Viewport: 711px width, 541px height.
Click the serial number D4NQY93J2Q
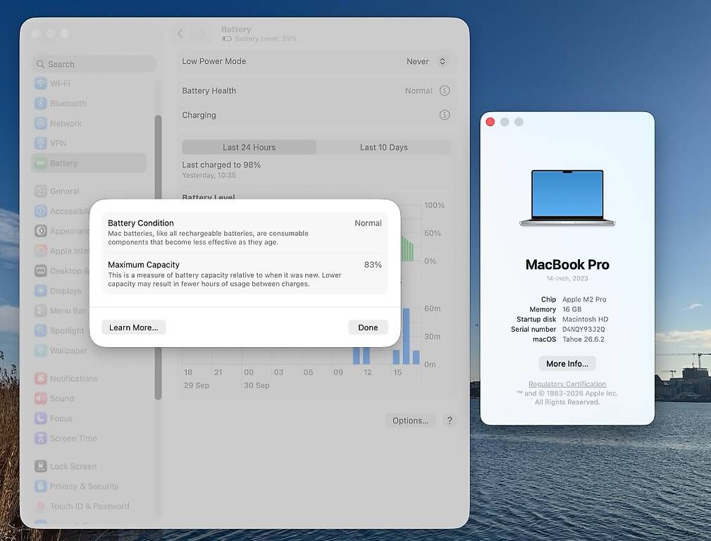tap(583, 329)
